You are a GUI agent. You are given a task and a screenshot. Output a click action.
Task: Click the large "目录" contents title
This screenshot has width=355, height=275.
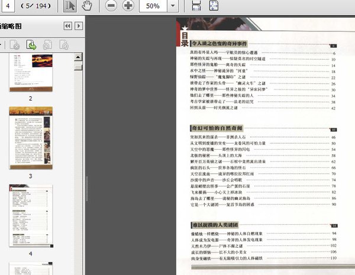[185, 39]
